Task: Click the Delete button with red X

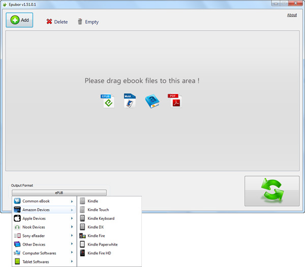Action: pyautogui.click(x=57, y=22)
